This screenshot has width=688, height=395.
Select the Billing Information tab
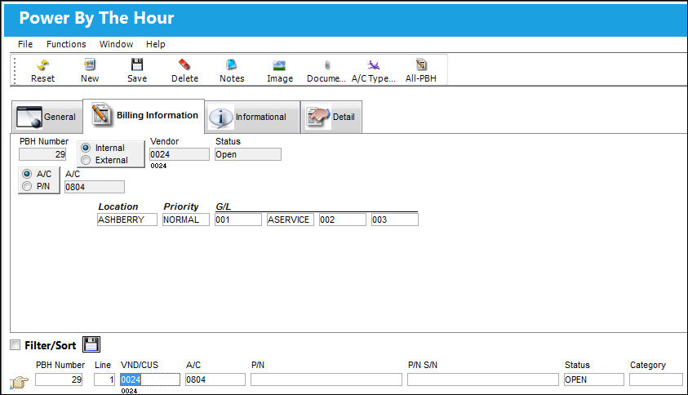pos(144,115)
